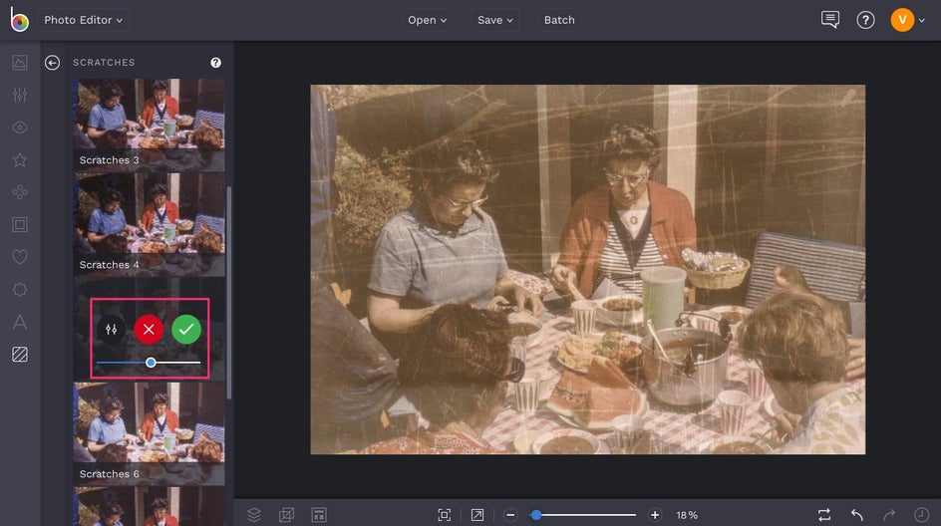Select the Scratches 4 texture thumbnail
Image resolution: width=941 pixels, height=526 pixels.
tap(149, 225)
